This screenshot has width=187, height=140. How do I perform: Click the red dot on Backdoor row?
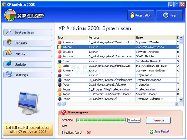(x=59, y=57)
